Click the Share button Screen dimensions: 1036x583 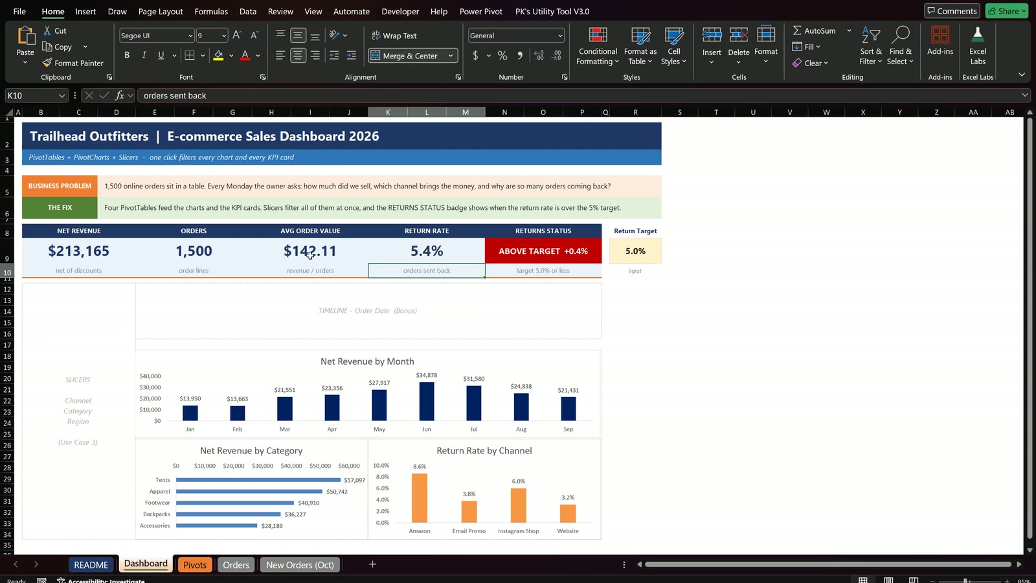pyautogui.click(x=1007, y=11)
